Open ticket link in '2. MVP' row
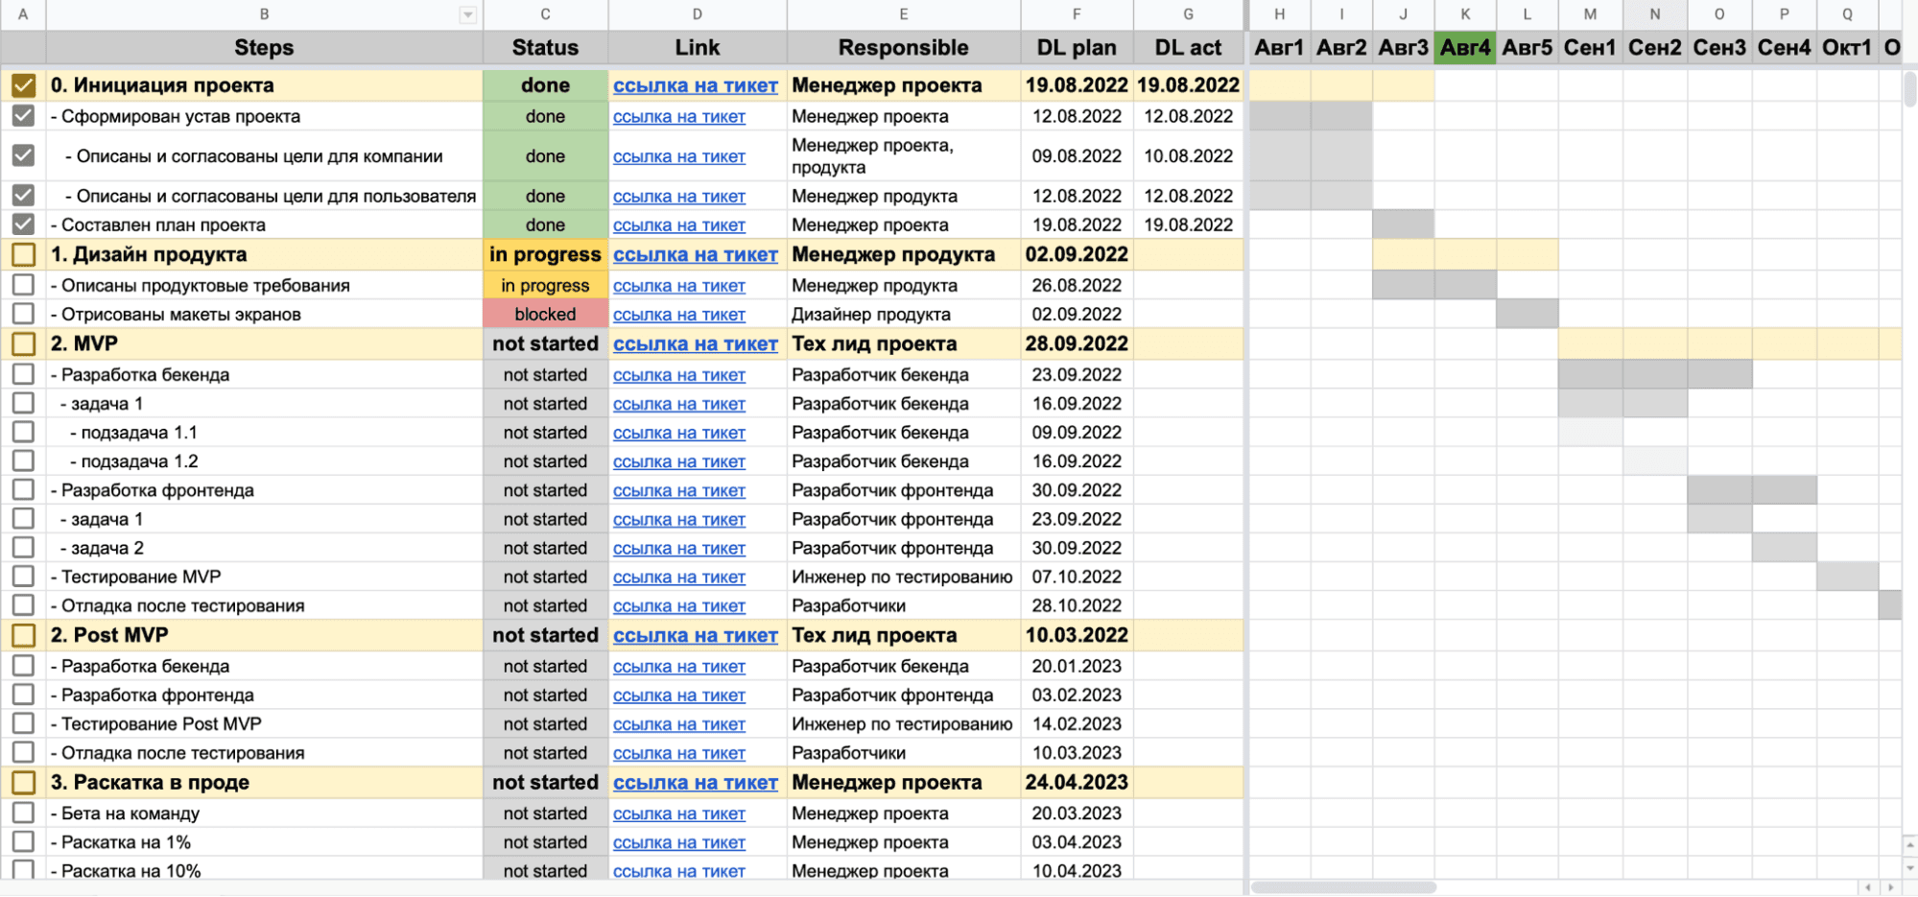1918x897 pixels. (x=696, y=344)
